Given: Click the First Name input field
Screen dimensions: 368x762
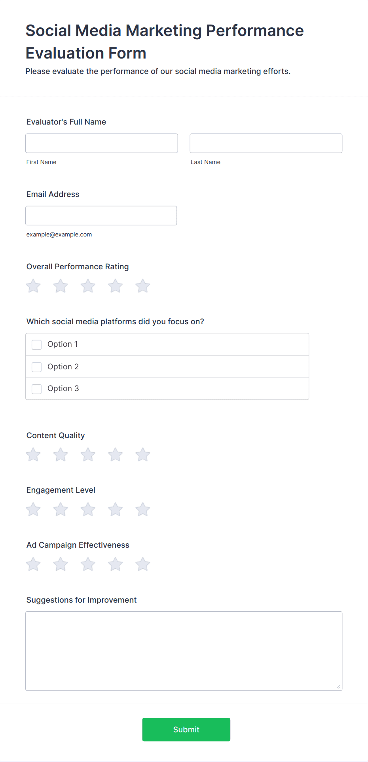Looking at the screenshot, I should (102, 143).
